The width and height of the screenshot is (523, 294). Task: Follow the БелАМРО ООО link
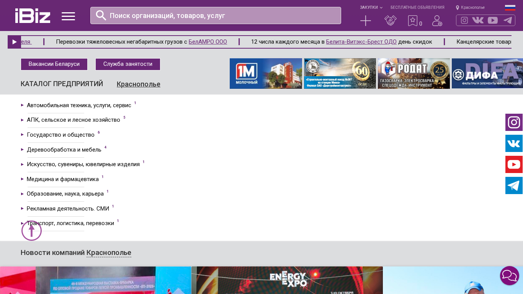(x=208, y=42)
